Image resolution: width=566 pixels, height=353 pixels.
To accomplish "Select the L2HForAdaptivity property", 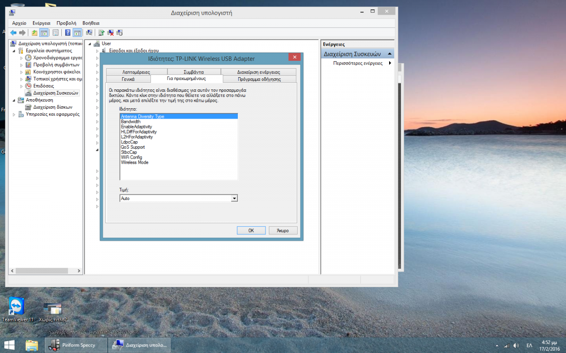I will (x=179, y=137).
